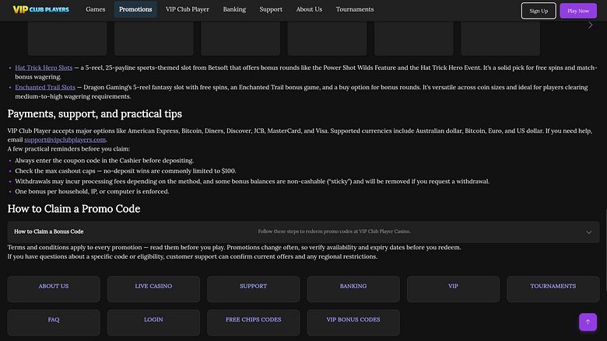Click the Sign Up button
The image size is (607, 341).
(x=539, y=11)
